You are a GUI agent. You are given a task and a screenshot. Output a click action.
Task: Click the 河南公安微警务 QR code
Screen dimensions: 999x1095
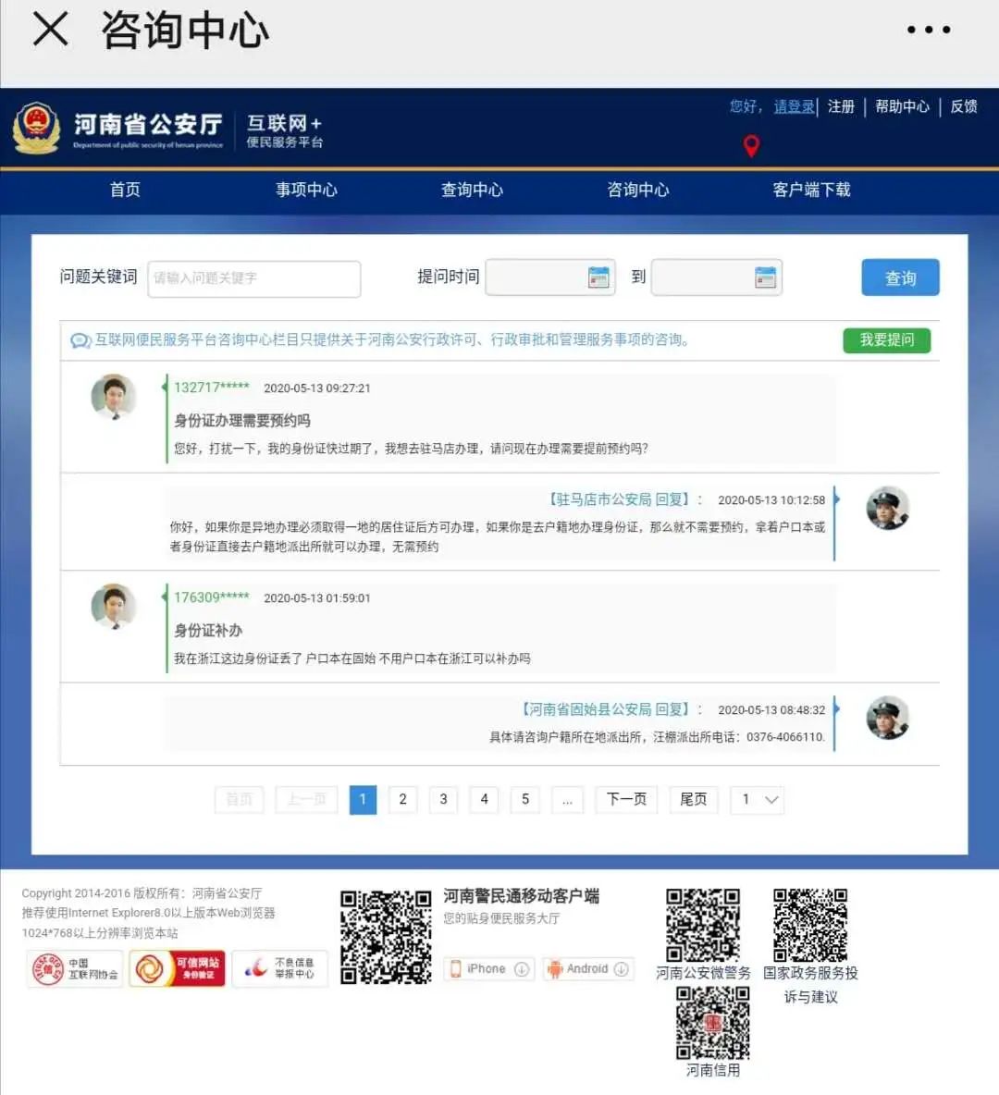click(703, 926)
